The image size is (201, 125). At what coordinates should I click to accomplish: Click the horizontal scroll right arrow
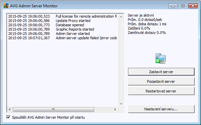click(x=115, y=109)
